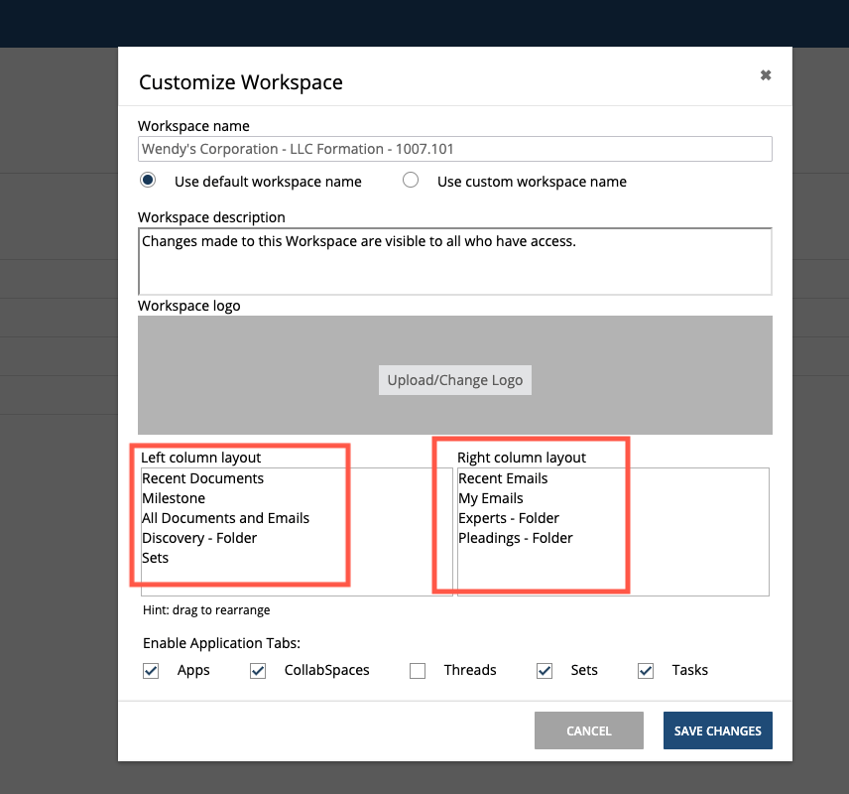The image size is (849, 794).
Task: Select "My Emails" in the right column
Action: (490, 498)
